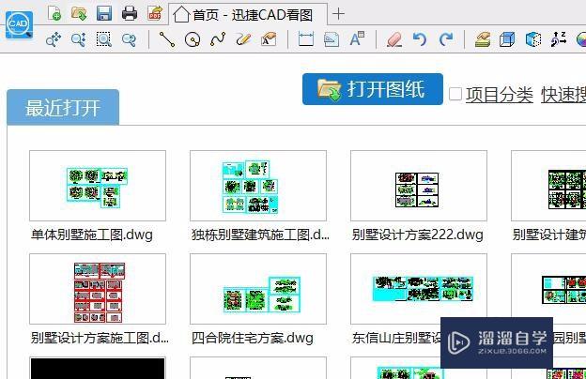Screen dimensions: 586x379
Task: Open the all-black drawing thumbnail
Action: coord(98,368)
